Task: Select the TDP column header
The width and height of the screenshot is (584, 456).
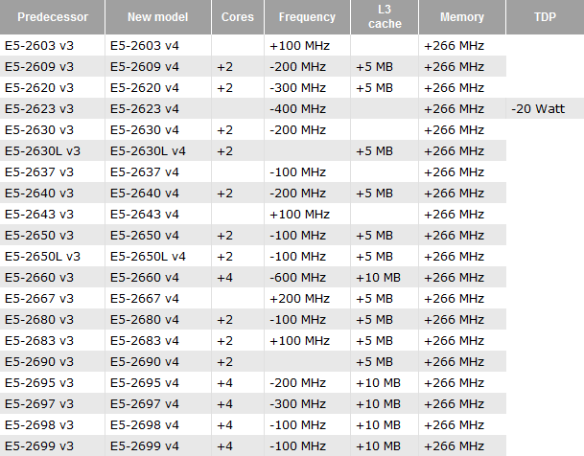Action: click(544, 17)
